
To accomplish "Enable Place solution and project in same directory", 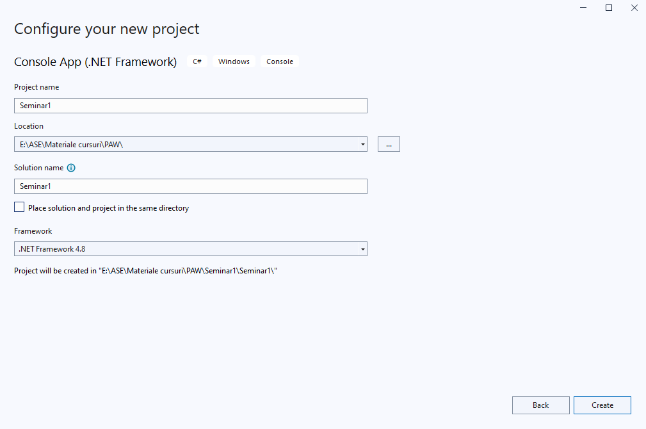I will pos(19,207).
